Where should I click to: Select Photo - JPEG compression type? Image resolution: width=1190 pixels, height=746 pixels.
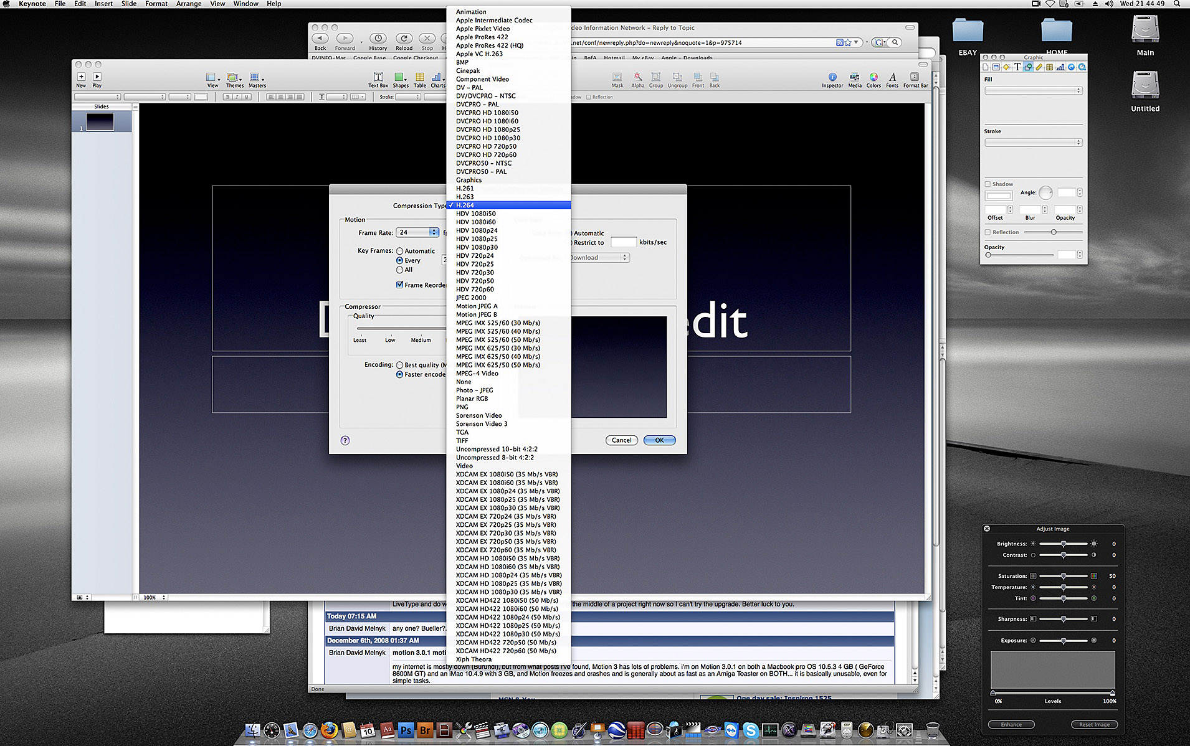[474, 390]
